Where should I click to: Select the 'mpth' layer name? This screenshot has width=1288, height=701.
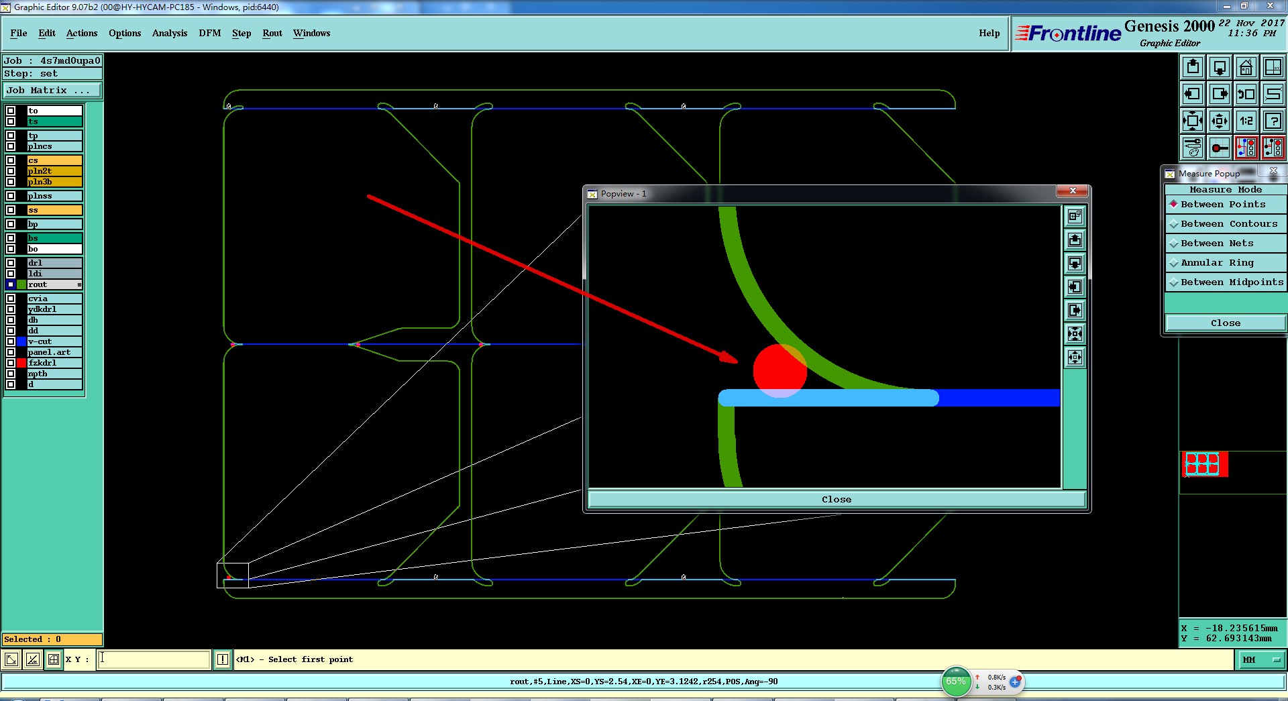(54, 374)
